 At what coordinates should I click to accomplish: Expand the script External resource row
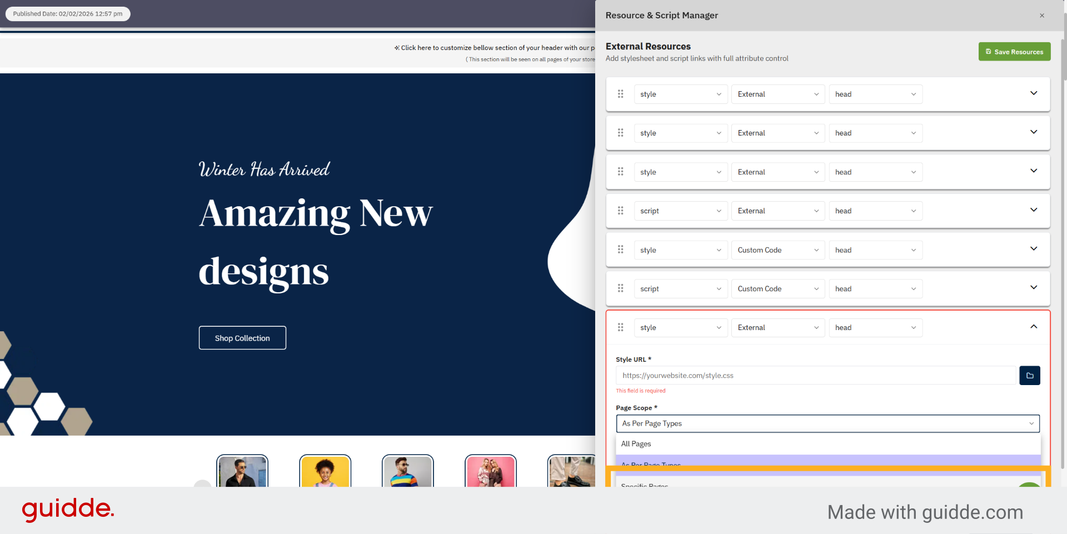1034,210
